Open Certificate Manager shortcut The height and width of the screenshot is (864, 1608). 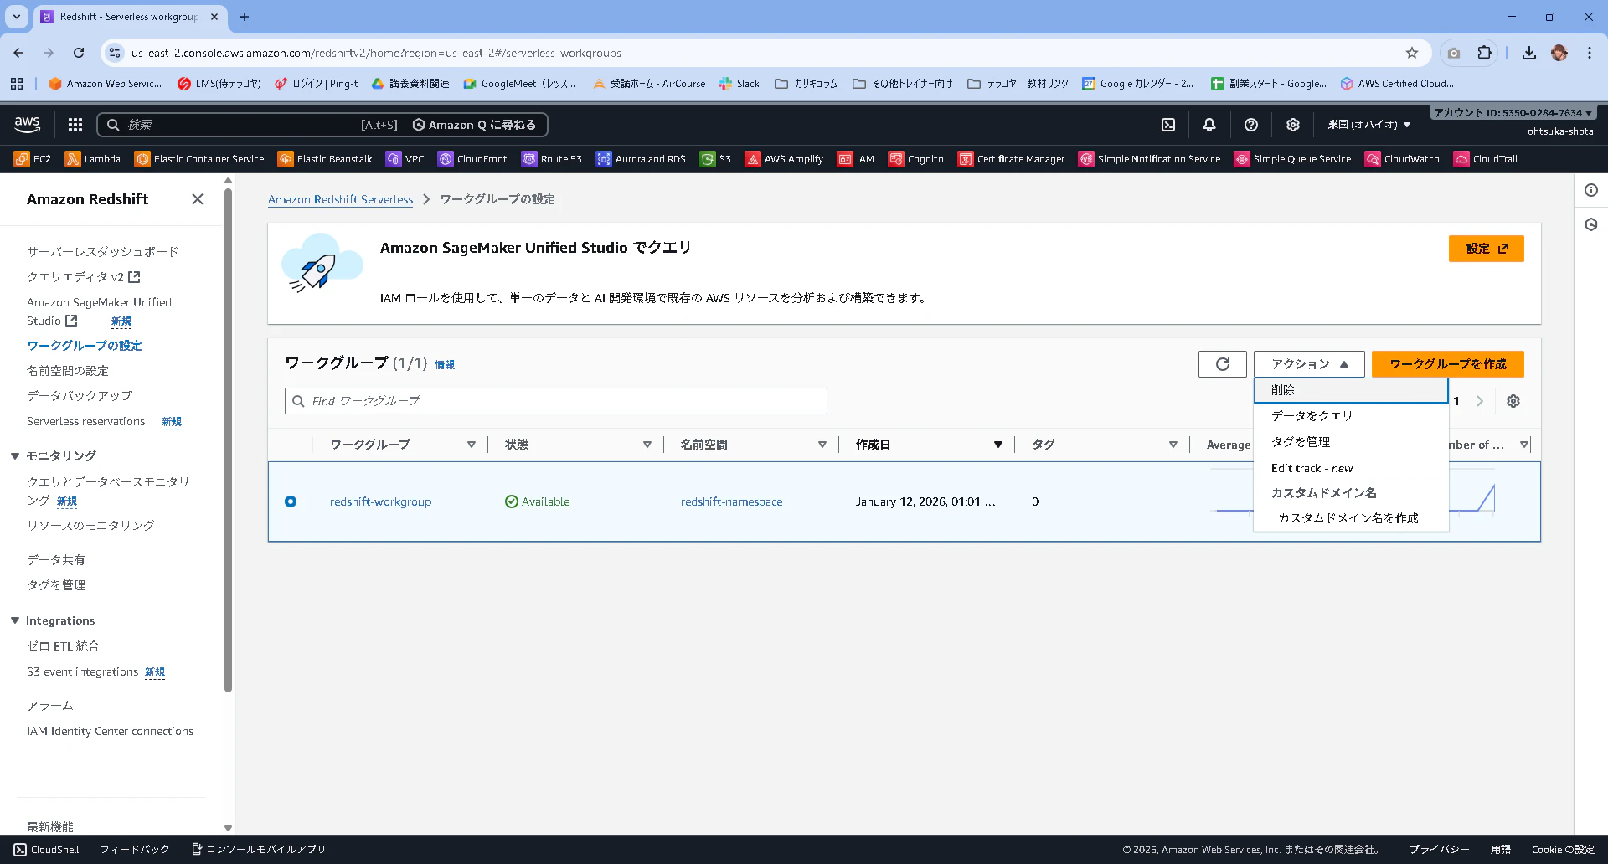[x=1012, y=159]
